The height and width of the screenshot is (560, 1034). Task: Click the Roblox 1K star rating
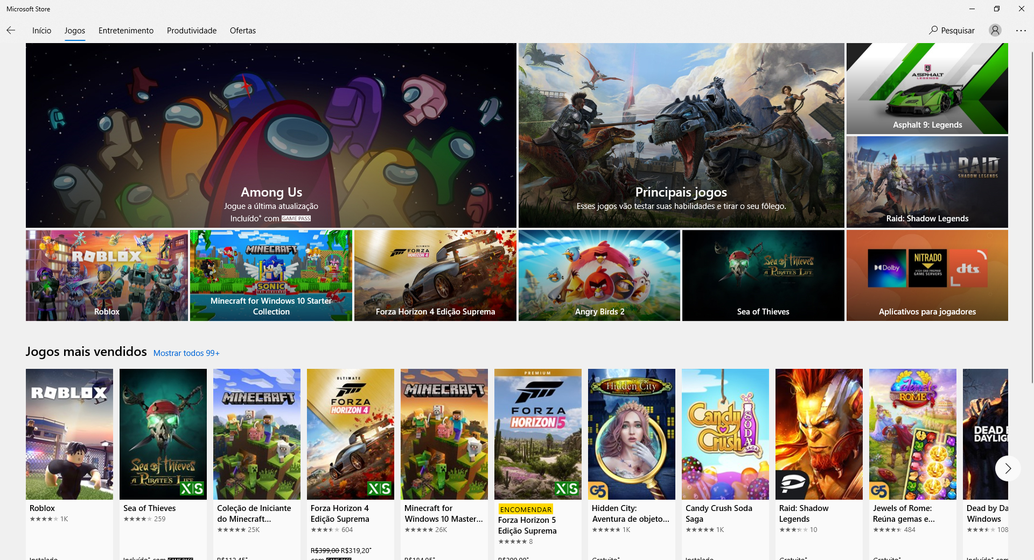pyautogui.click(x=48, y=519)
